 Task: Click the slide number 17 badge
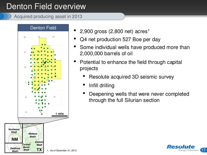click(203, 150)
